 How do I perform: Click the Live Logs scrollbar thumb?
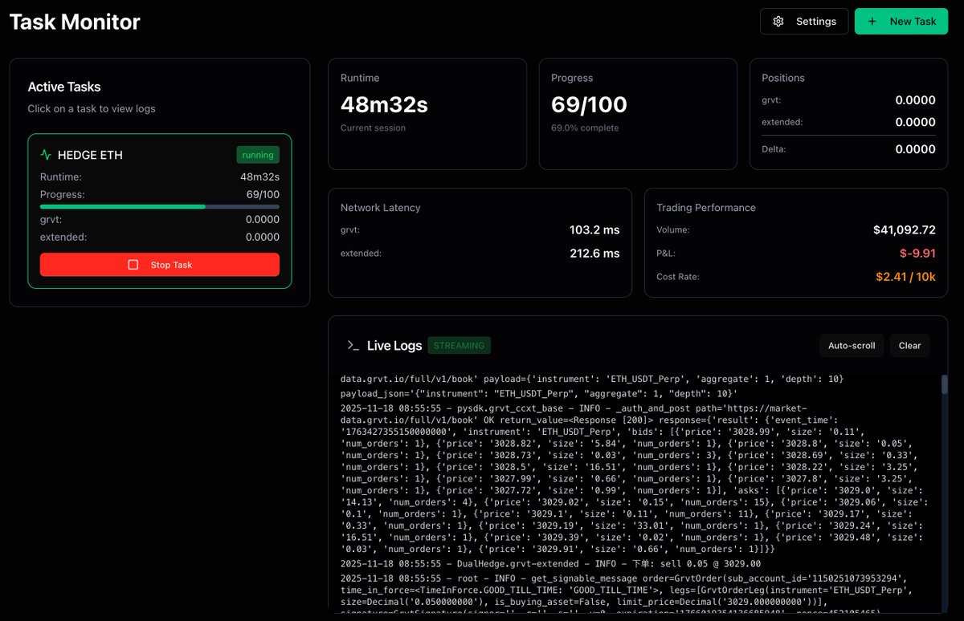click(944, 385)
